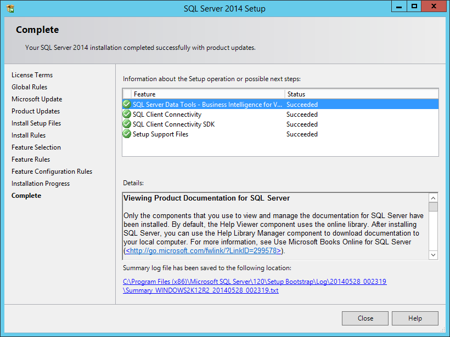Screen dimensions: 450x337
Task: Click the Status column header
Action: pyautogui.click(x=329, y=93)
